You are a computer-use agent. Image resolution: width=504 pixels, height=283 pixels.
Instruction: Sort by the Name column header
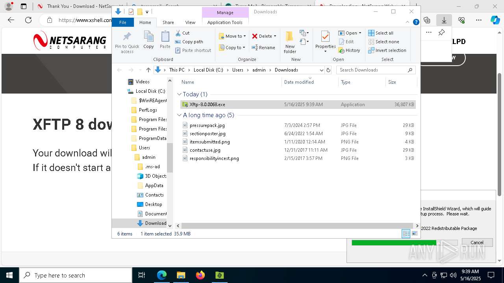point(231,82)
